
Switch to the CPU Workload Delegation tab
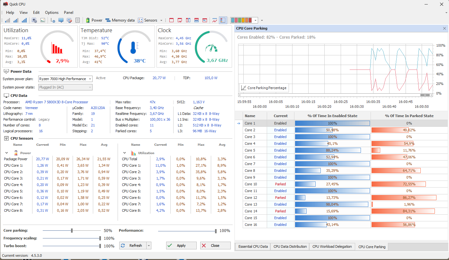(332, 246)
